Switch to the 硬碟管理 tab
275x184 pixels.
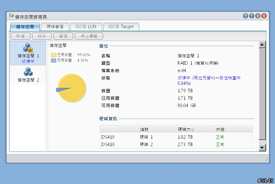tap(55, 27)
